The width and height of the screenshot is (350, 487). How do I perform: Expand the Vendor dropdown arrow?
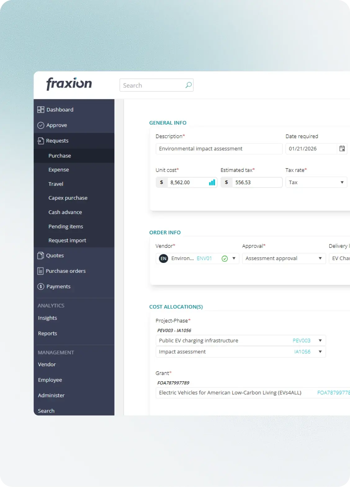coord(234,258)
